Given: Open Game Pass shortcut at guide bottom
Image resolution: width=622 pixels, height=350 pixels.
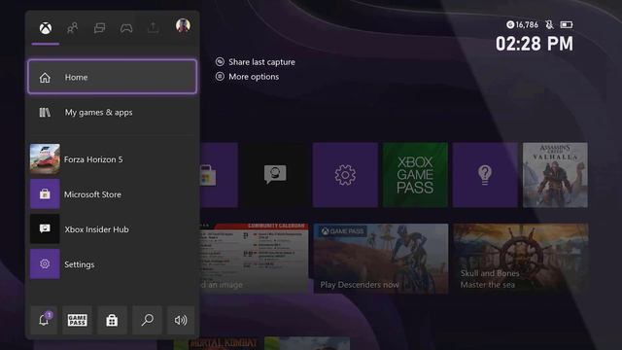Looking at the screenshot, I should point(78,320).
